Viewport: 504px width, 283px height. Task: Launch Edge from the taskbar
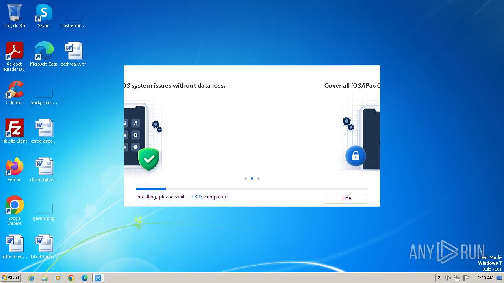pos(85,278)
